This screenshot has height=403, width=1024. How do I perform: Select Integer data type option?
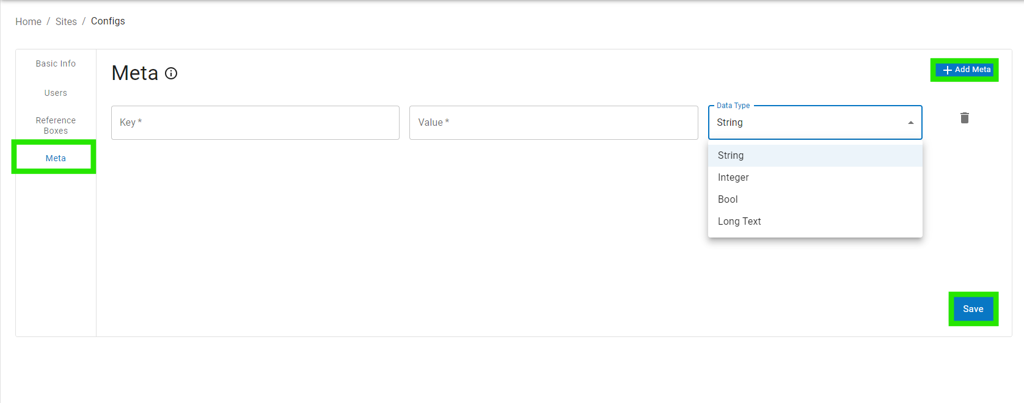click(x=733, y=178)
